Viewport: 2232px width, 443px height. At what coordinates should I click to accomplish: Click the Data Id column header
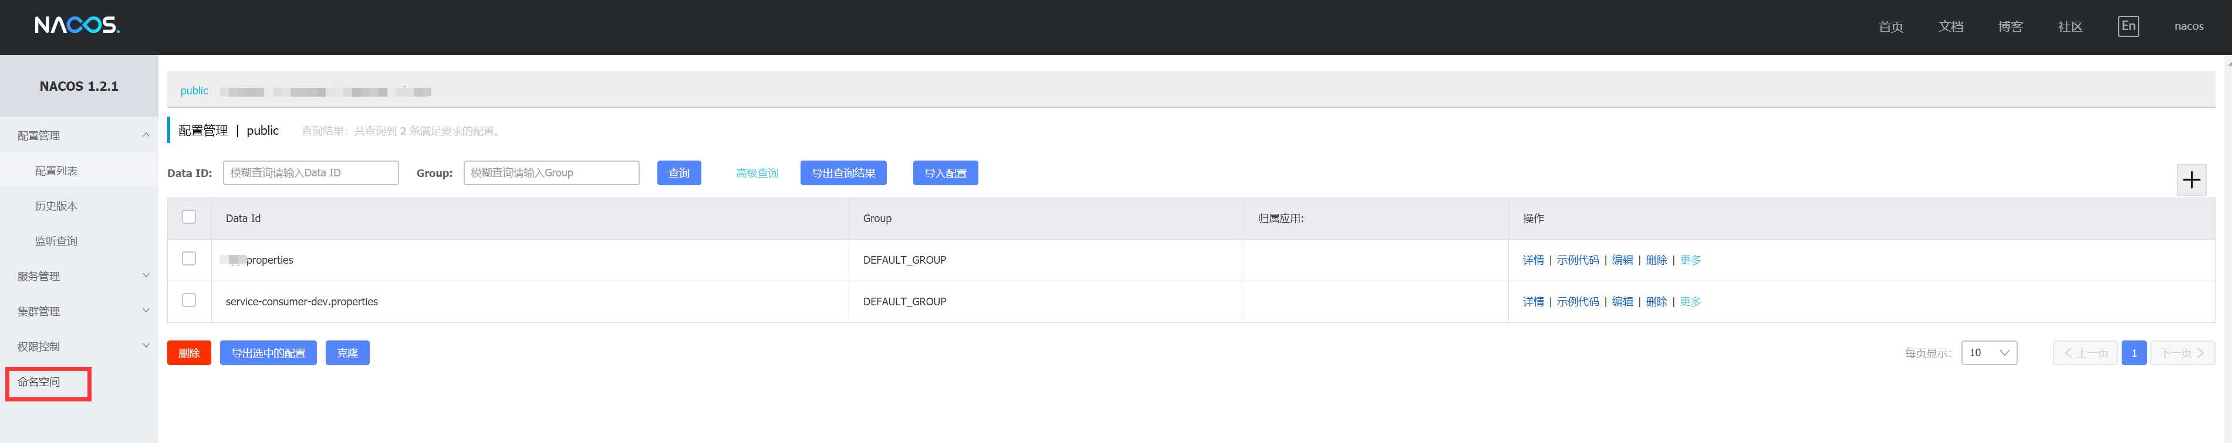tap(242, 218)
